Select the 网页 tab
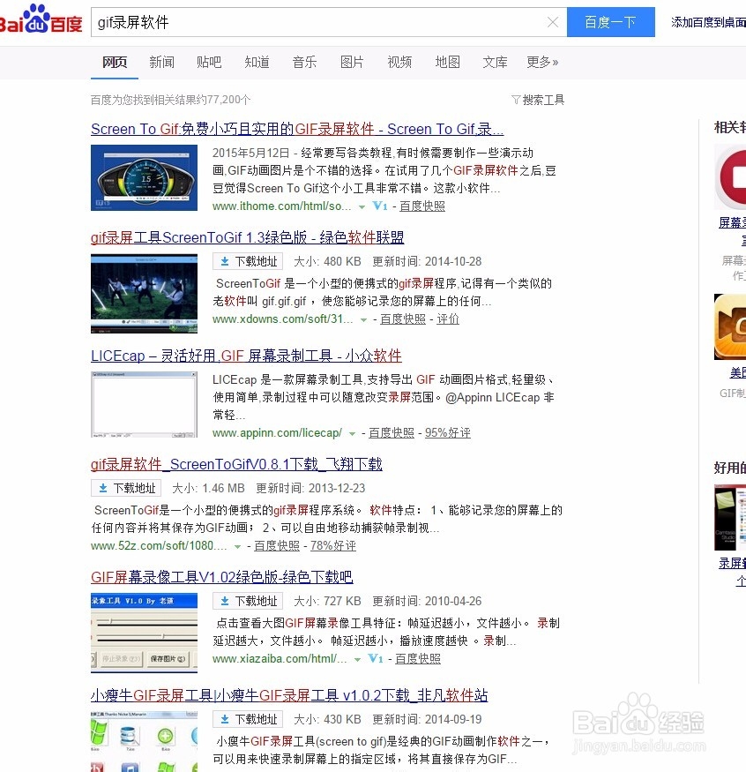 [115, 62]
